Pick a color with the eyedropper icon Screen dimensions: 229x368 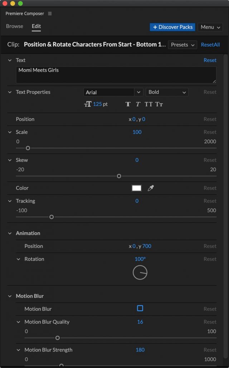click(x=151, y=188)
